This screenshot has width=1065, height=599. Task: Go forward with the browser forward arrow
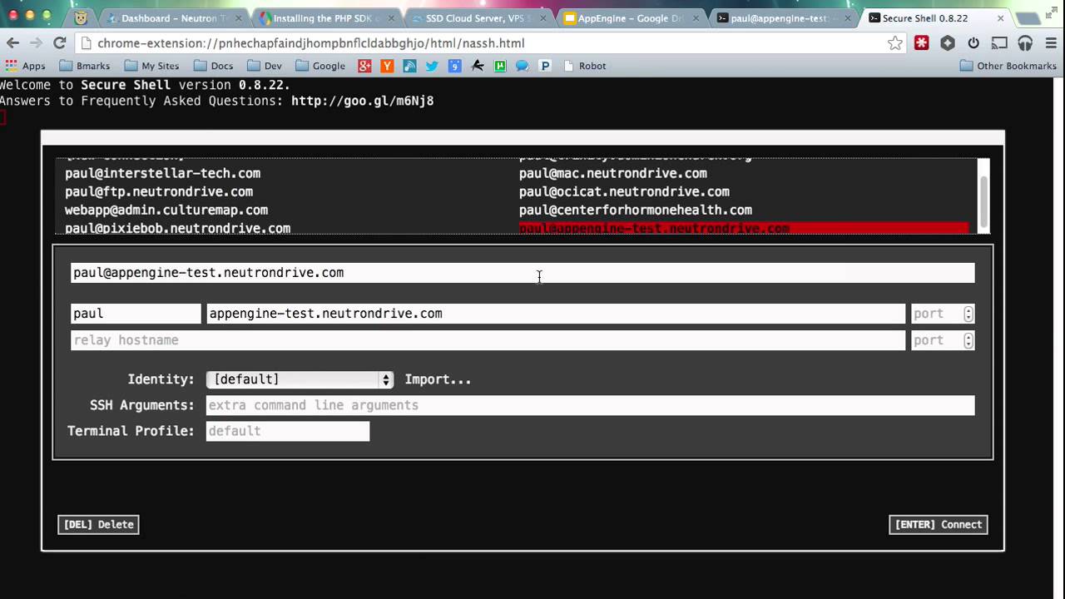pos(36,43)
